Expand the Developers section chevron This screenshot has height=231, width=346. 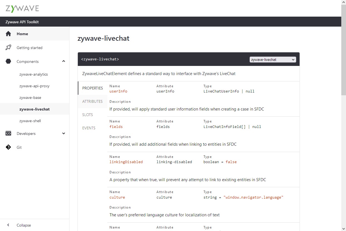(x=64, y=134)
